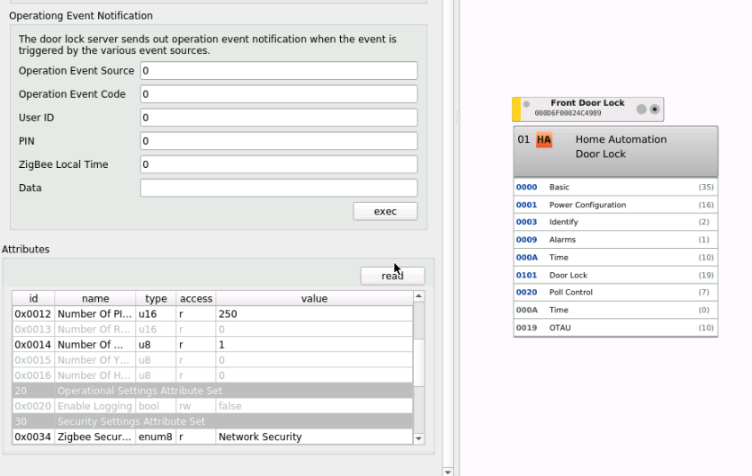Image resolution: width=752 pixels, height=476 pixels.
Task: Sort by the name column header
Action: [x=95, y=298]
